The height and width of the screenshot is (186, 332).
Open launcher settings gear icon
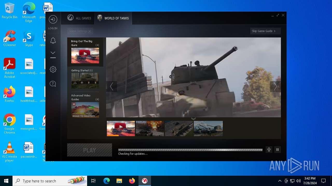[x=53, y=69]
